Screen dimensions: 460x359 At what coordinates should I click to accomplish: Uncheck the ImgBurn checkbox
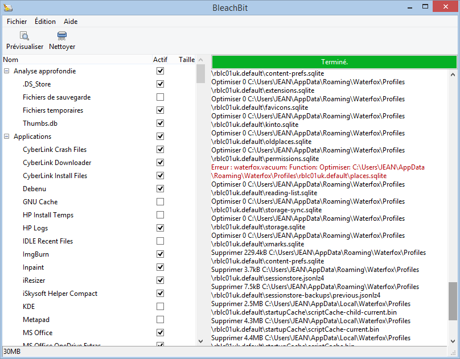click(160, 254)
